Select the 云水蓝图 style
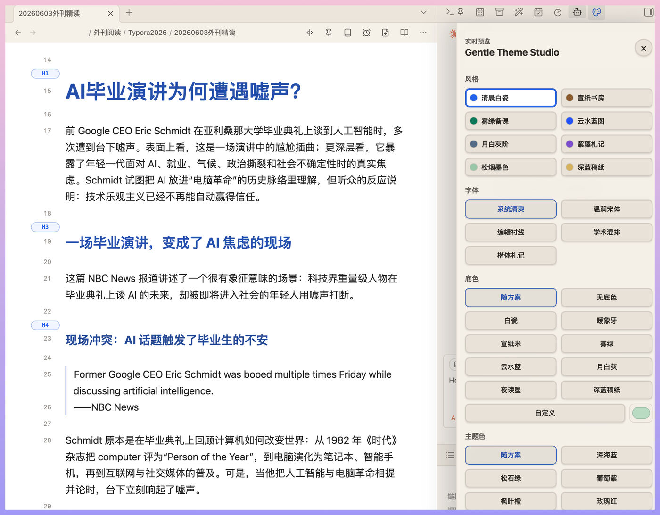 [x=607, y=121]
